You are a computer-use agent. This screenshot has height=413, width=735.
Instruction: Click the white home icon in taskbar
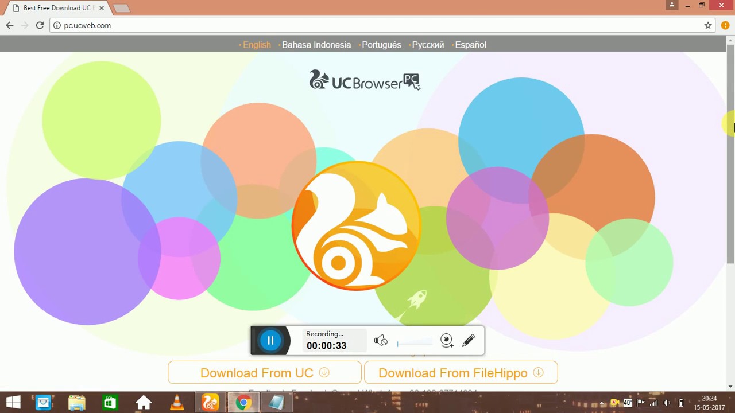click(x=143, y=403)
